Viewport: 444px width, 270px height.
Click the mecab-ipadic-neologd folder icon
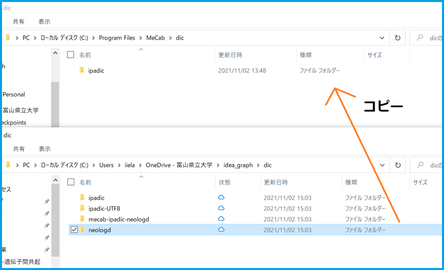click(x=82, y=219)
